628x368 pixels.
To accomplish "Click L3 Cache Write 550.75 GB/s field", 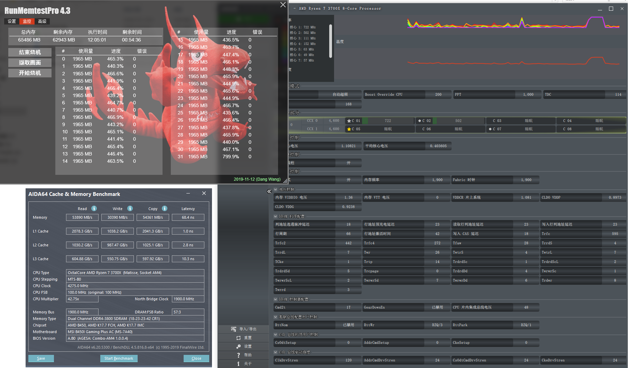I will click(x=118, y=259).
